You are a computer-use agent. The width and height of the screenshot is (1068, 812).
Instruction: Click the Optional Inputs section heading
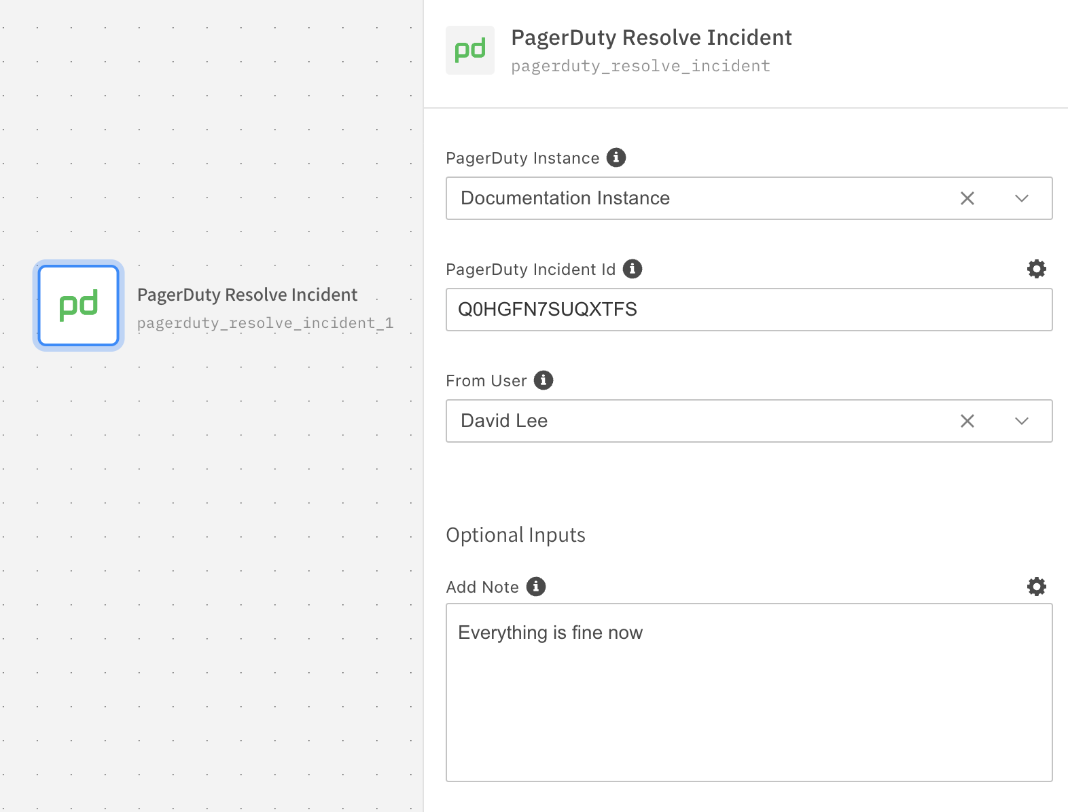coord(515,535)
